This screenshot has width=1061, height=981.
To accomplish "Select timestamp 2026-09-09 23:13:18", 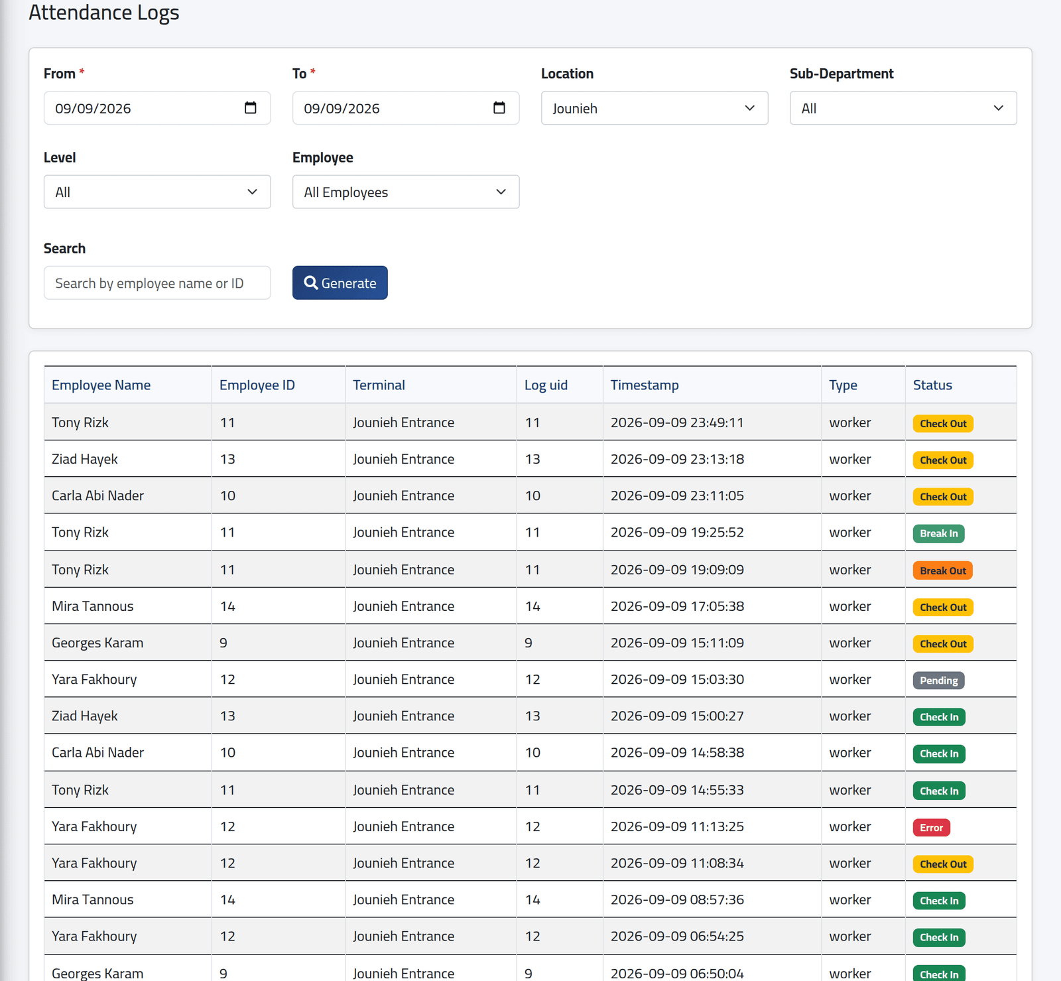I will coord(677,459).
